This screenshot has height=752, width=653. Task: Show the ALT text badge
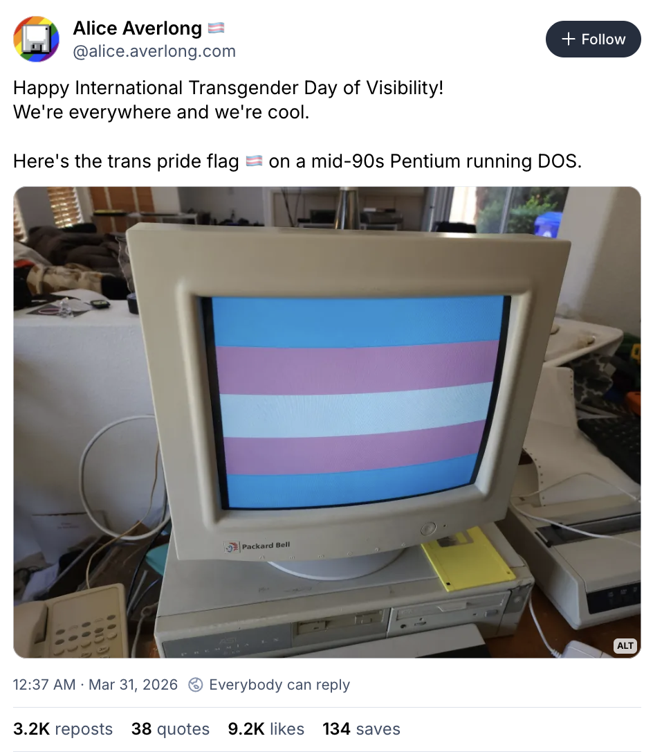(x=625, y=645)
